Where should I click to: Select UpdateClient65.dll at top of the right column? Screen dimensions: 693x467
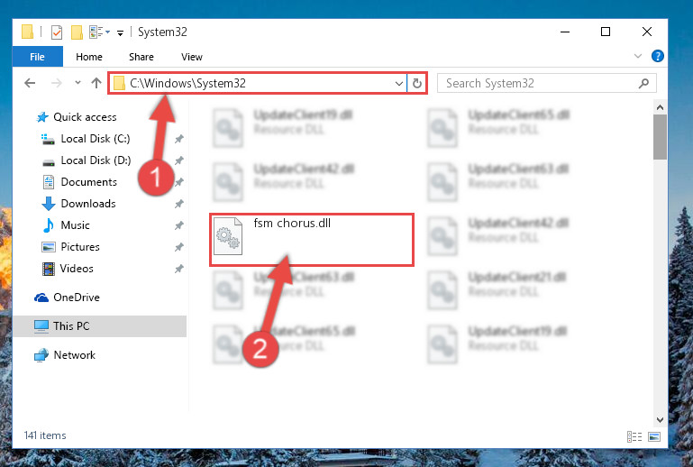click(x=518, y=115)
